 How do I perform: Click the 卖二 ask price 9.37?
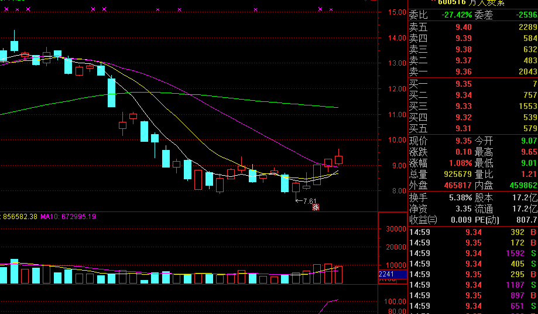pos(464,60)
